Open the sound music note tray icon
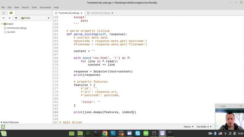This screenshot has width=244, height=137. point(230,134)
